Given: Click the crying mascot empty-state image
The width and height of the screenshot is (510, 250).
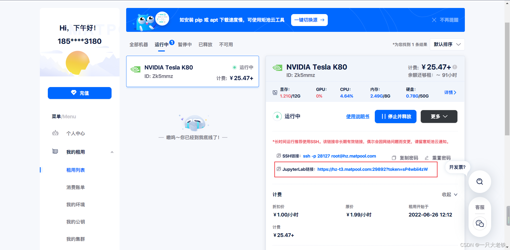Looking at the screenshot, I should (194, 123).
